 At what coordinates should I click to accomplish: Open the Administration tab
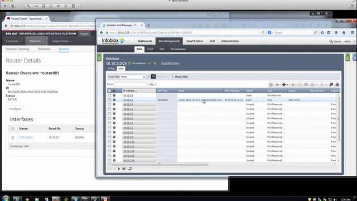230,41
